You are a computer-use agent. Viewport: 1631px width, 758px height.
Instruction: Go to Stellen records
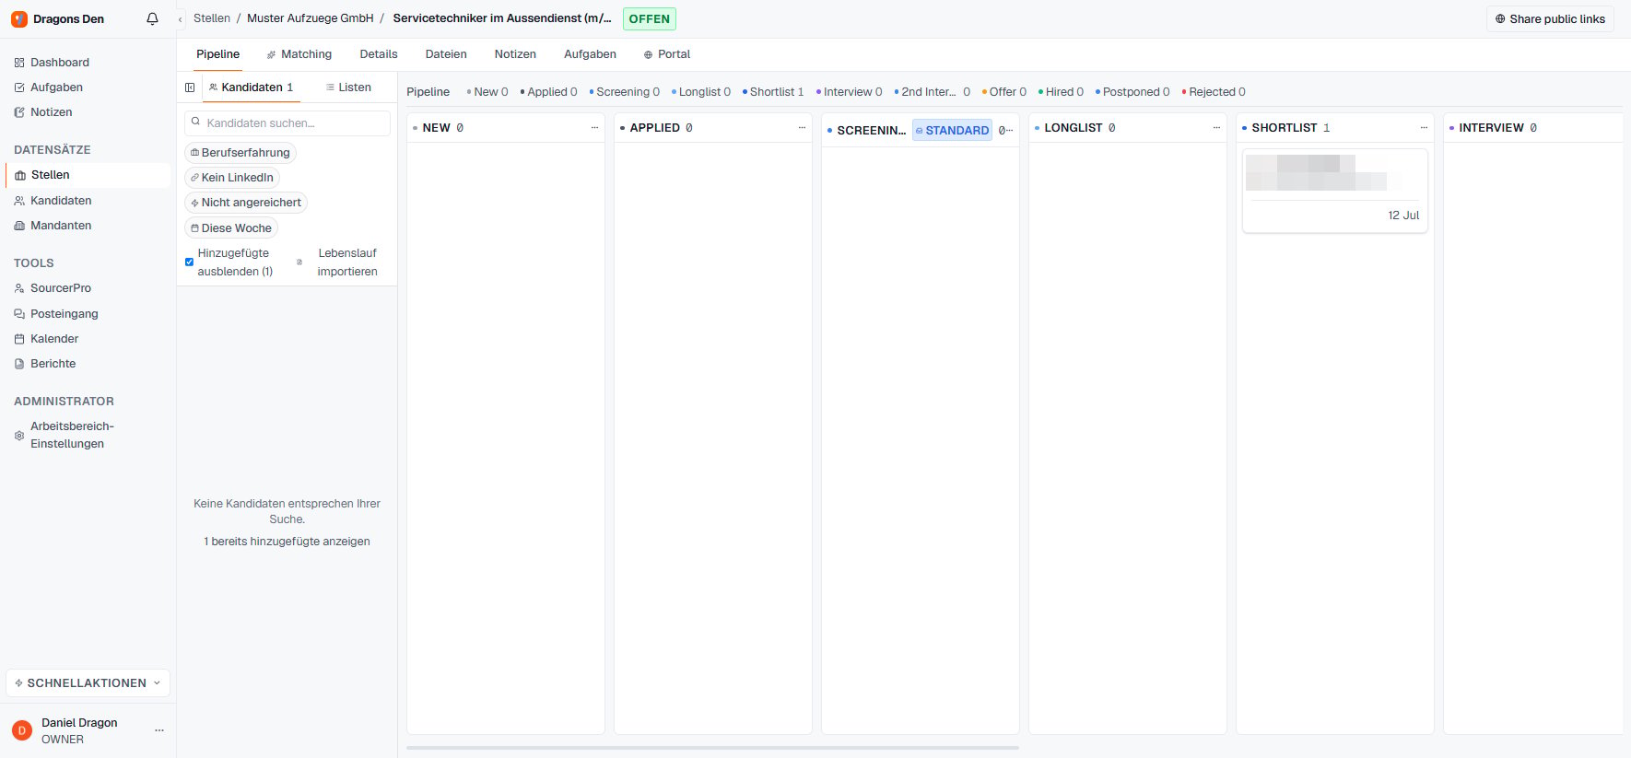[88, 175]
